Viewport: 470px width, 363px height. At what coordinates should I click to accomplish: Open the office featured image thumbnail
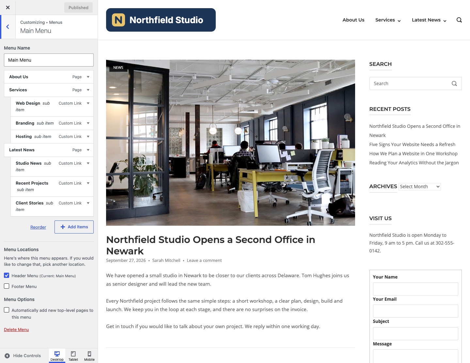pyautogui.click(x=230, y=143)
